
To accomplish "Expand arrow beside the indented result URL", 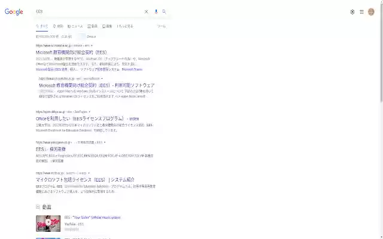I will click(x=102, y=78).
